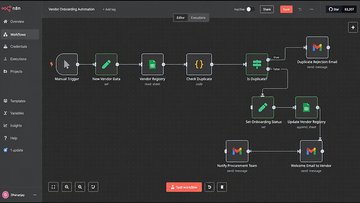Click the trash delete executions button
This screenshot has height=203, width=360.
tap(222, 187)
